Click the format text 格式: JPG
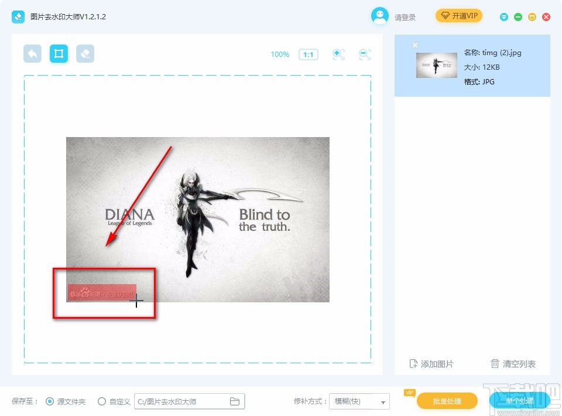Viewport: 562px width, 416px height. point(479,82)
